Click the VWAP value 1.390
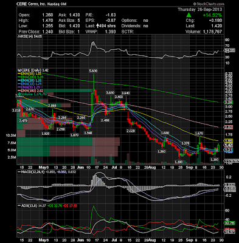The image size is (239, 243). coord(111,32)
